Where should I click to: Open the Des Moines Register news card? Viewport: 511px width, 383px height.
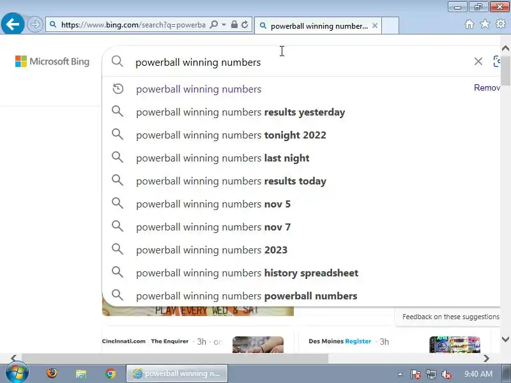(394, 343)
